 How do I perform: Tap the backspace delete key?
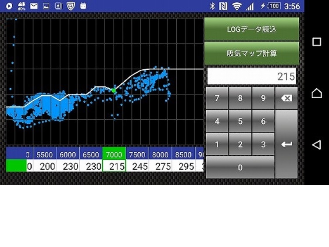pos(286,98)
